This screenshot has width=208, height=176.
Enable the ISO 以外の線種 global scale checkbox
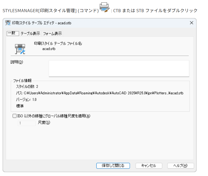pyautogui.click(x=15, y=116)
